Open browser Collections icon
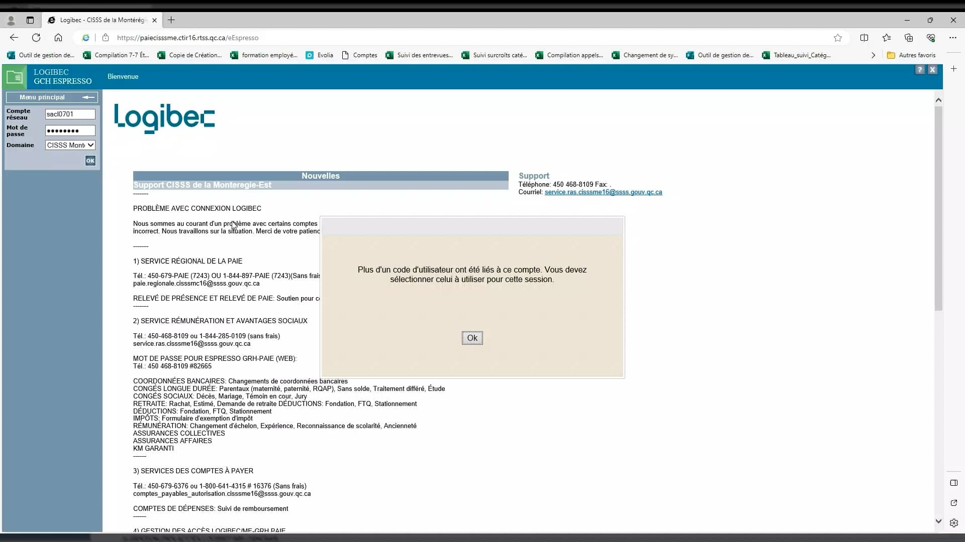Viewport: 965px width, 542px height. click(x=908, y=38)
